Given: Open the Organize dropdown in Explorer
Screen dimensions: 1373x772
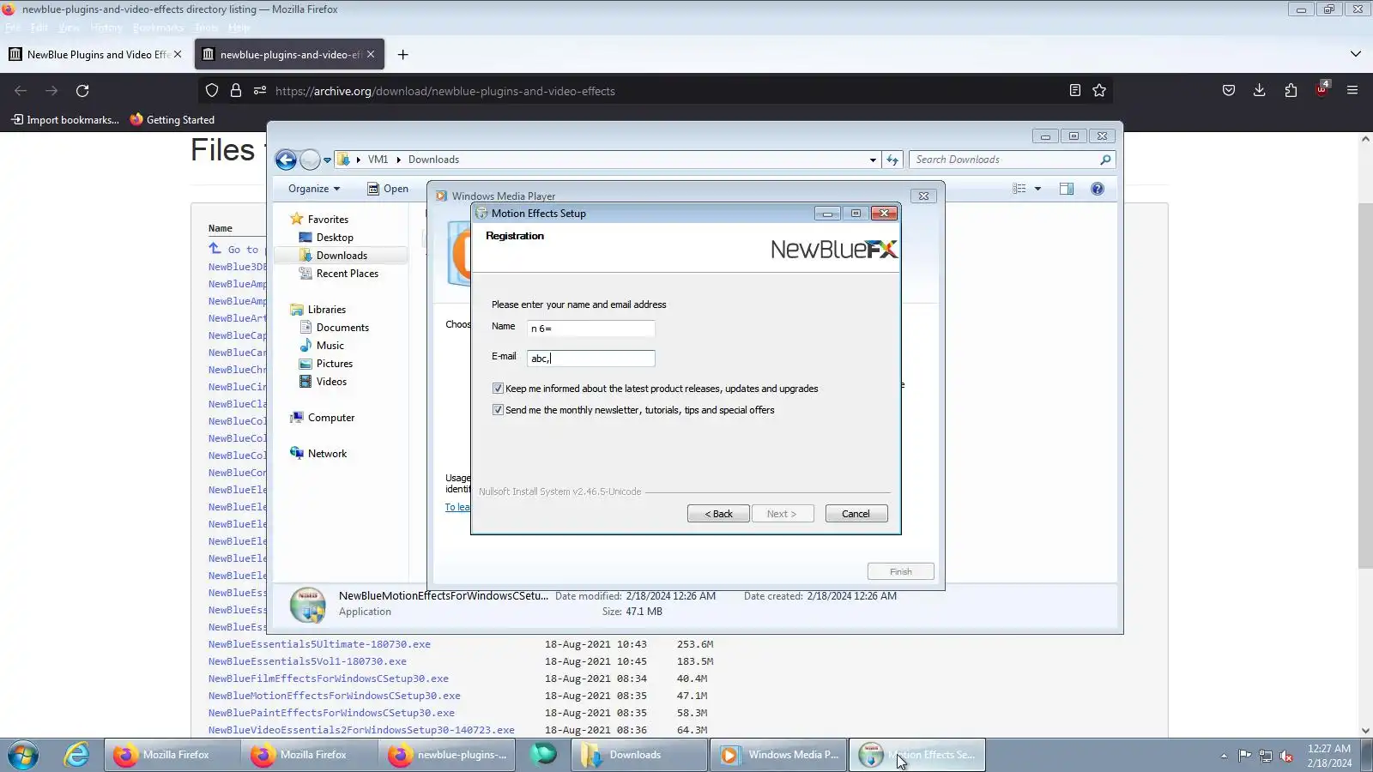Looking at the screenshot, I should [x=314, y=189].
